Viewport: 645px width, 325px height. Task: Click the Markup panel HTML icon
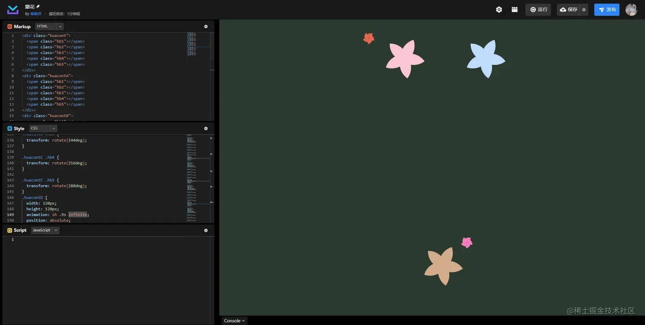click(9, 26)
